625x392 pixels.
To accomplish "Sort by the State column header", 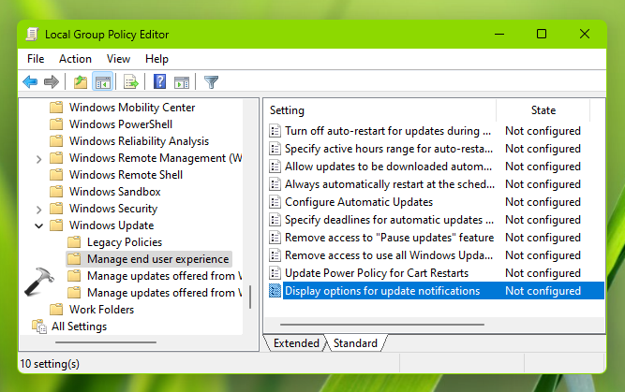I will [x=543, y=110].
